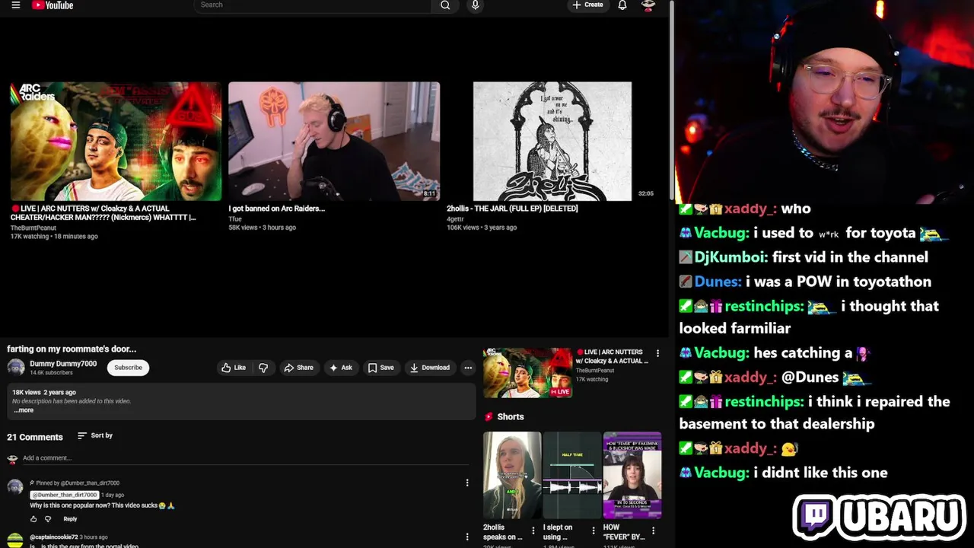Screen dimensions: 974x548
Task: Open '2hollis - THE JARL (FULL EP)' title
Action: click(512, 209)
